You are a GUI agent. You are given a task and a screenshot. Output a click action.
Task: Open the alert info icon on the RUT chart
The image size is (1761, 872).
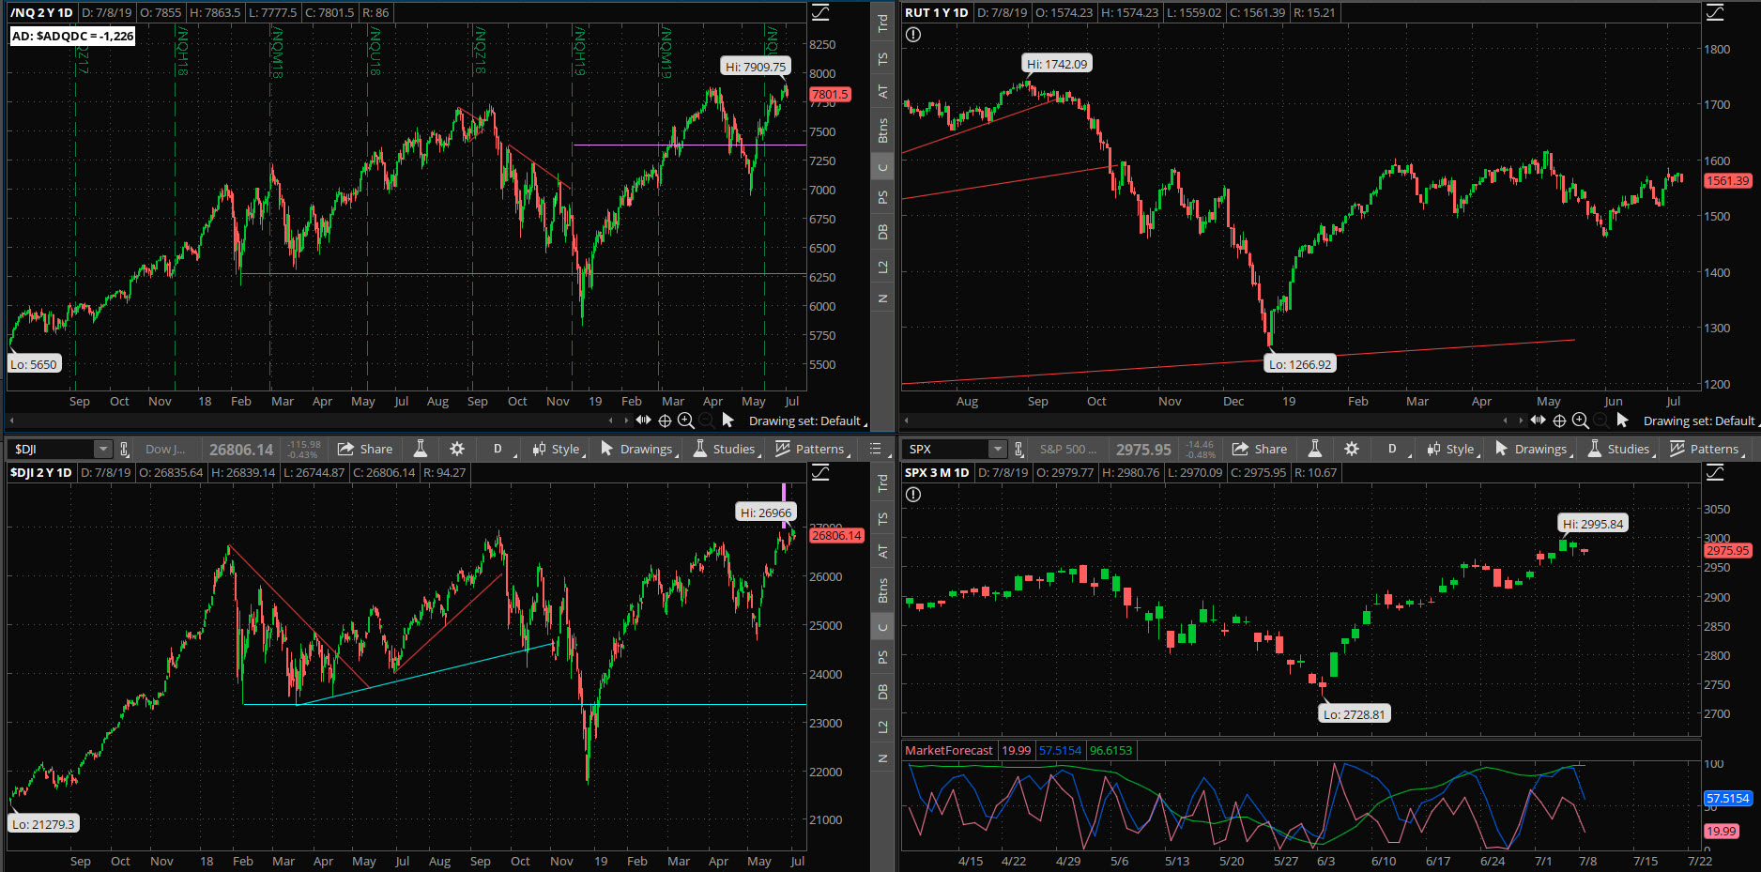[x=913, y=35]
